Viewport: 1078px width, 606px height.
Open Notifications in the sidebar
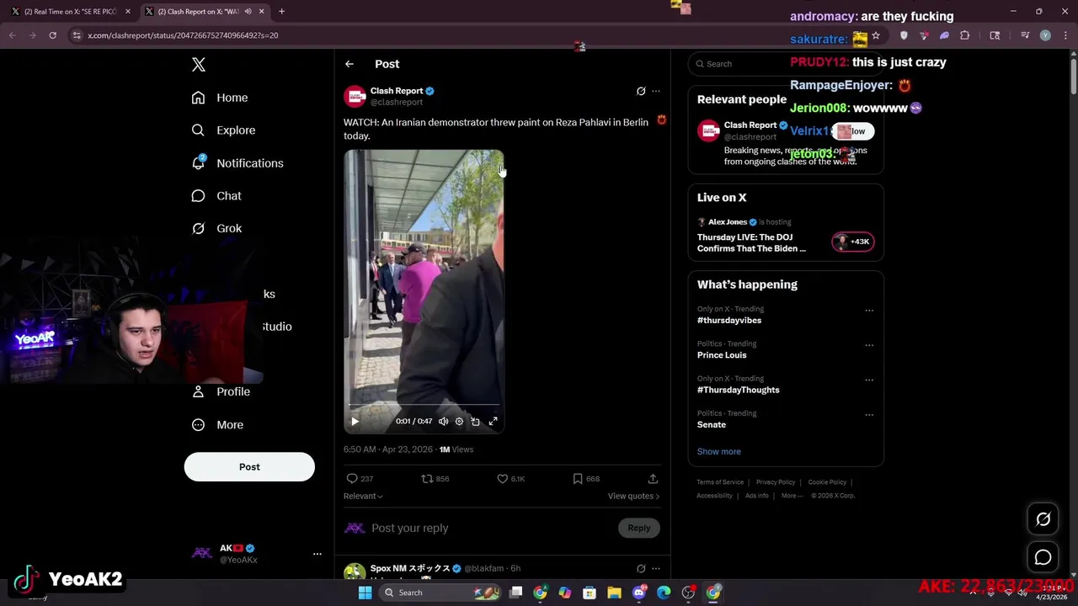[x=237, y=163]
